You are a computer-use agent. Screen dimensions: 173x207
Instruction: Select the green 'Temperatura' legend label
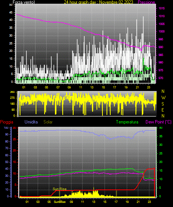coord(127,122)
